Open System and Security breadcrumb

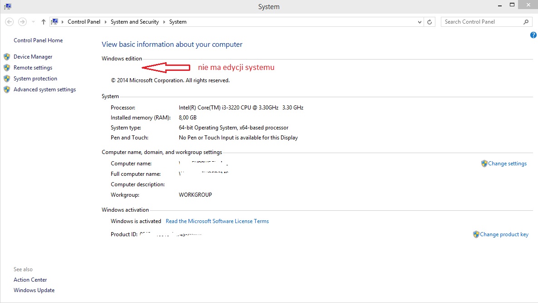pyautogui.click(x=134, y=22)
